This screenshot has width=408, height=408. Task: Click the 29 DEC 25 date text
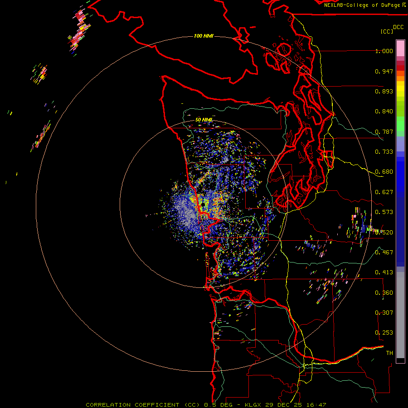coord(284,405)
